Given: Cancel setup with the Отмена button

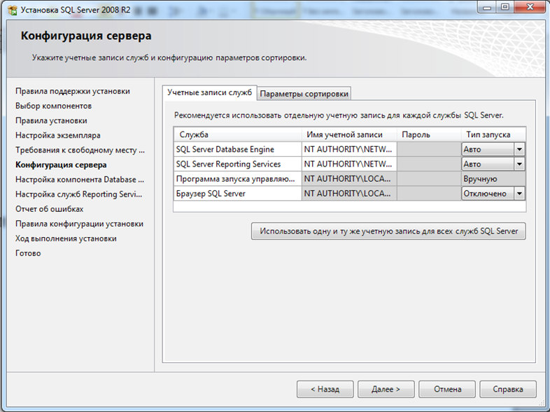Looking at the screenshot, I should coord(447,389).
